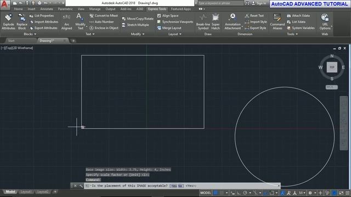Select Arc Aligned text tool
This screenshot has width=351, height=197.
click(67, 22)
